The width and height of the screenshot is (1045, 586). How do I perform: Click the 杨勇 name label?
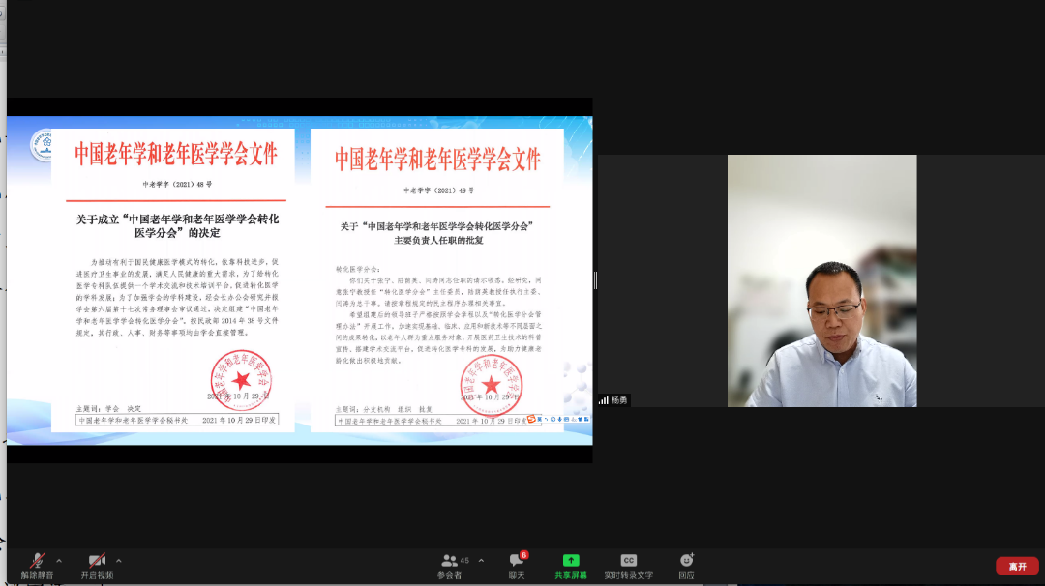pos(619,400)
